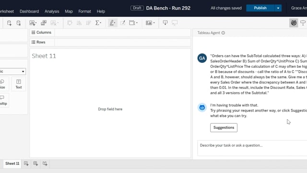Click the GA user avatar in chat
This screenshot has height=173, width=307.
coord(202,58)
